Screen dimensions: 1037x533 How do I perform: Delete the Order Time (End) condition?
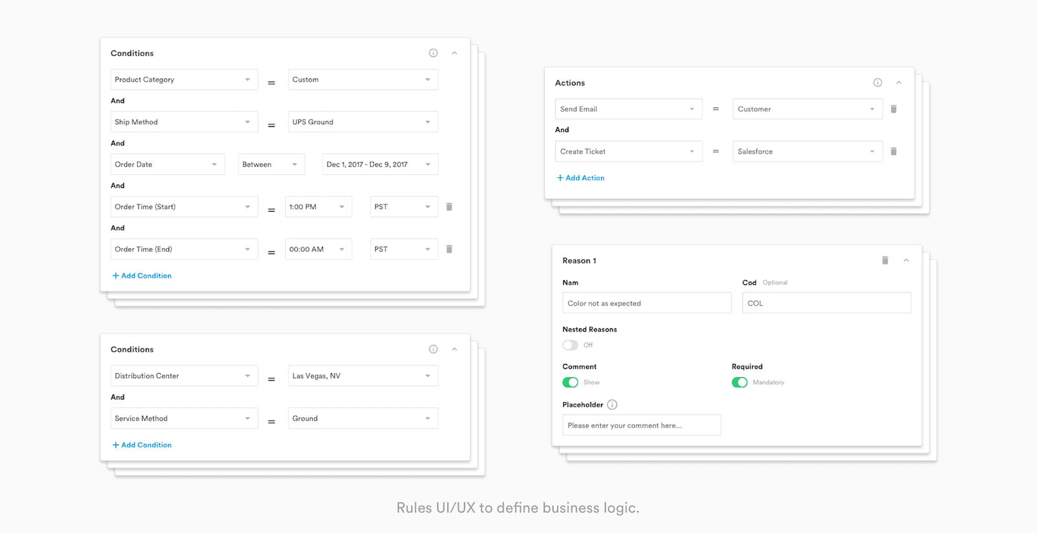[x=449, y=249]
